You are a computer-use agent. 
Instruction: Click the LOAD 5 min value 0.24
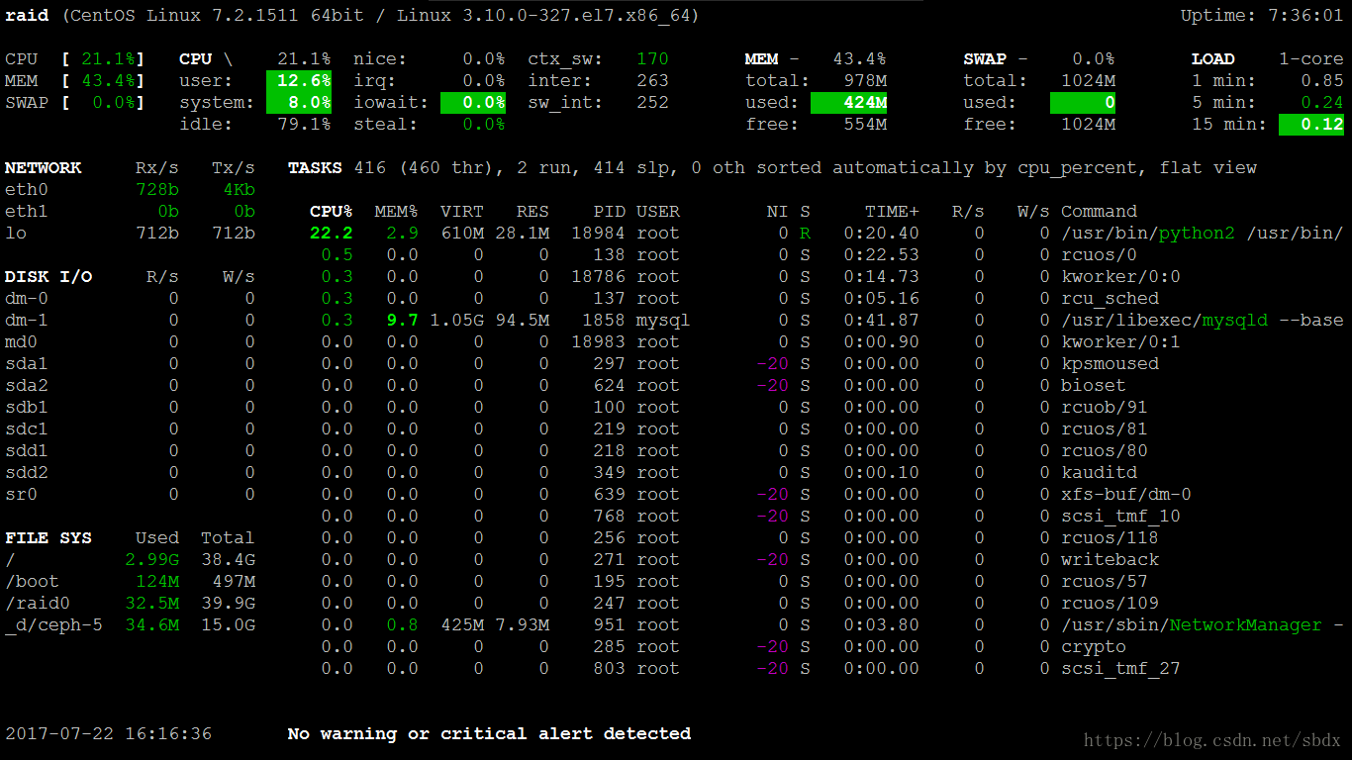pyautogui.click(x=1322, y=103)
